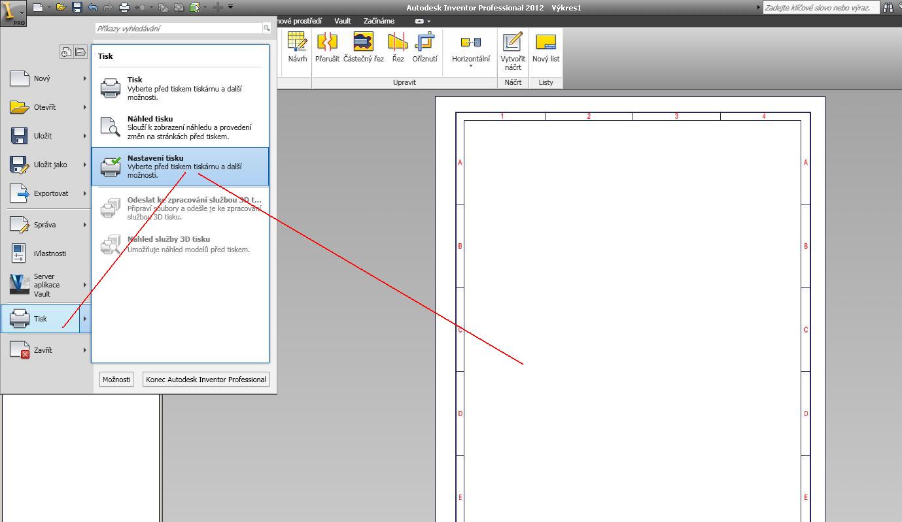Switch to the Začínáme ribbon tab
The width and height of the screenshot is (902, 522).
(x=379, y=21)
